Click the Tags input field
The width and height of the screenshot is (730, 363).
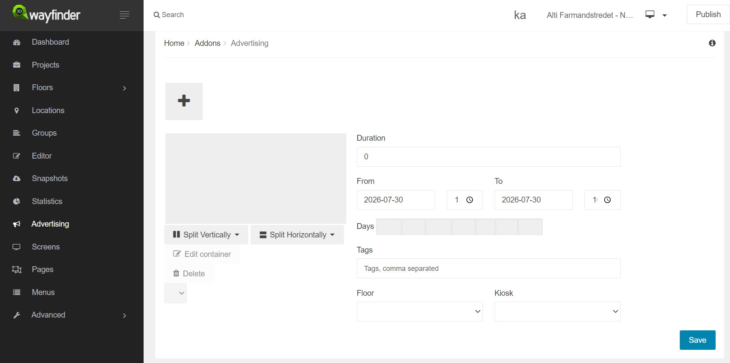click(488, 269)
